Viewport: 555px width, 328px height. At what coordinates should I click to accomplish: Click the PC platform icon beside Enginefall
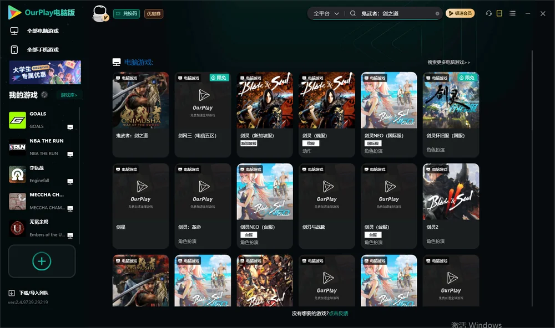(70, 181)
